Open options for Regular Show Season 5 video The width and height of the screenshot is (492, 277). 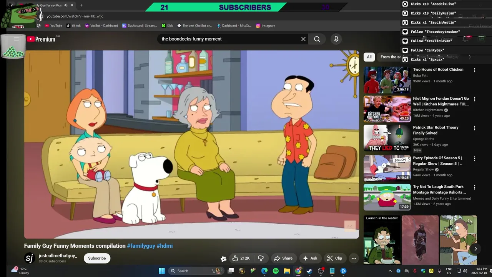[x=474, y=158]
